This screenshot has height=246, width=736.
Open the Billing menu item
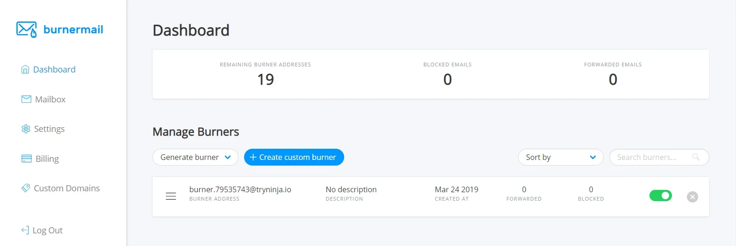click(x=40, y=159)
